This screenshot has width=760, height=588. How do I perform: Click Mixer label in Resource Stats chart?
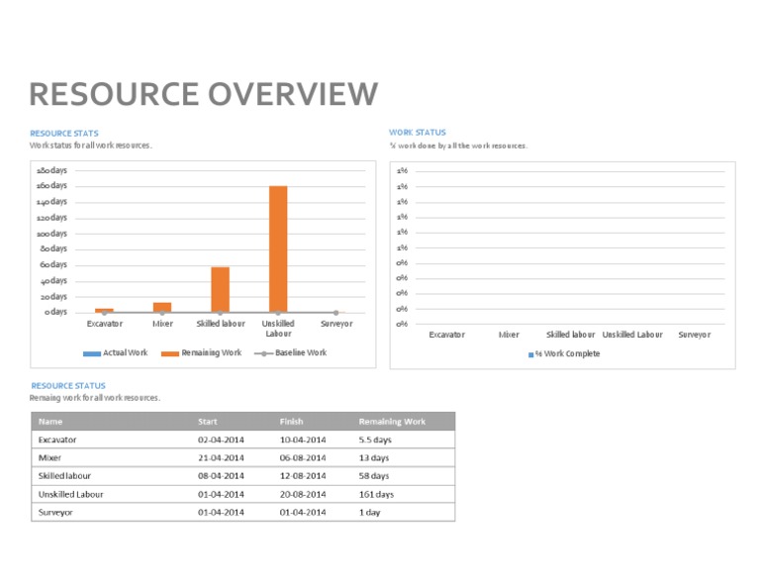(162, 324)
